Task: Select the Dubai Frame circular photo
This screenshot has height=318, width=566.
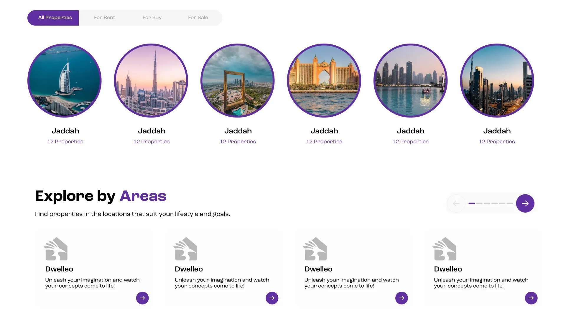Action: click(238, 80)
